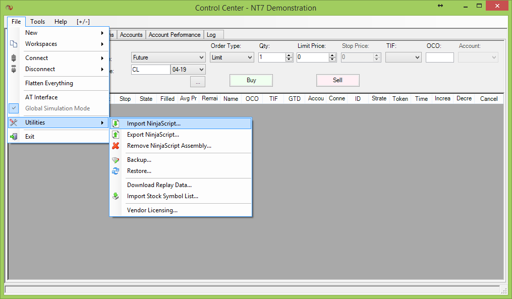Switch to the Accounts tab
The height and width of the screenshot is (299, 512).
[x=131, y=35]
